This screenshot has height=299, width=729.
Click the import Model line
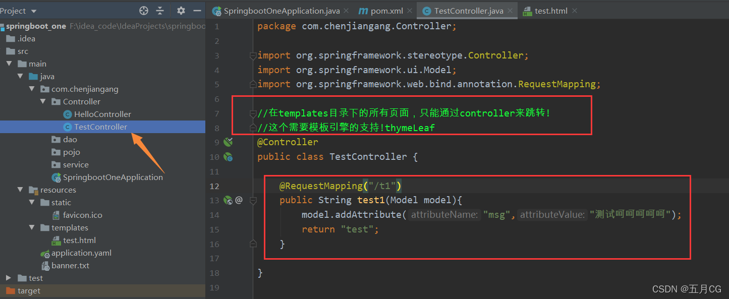(357, 70)
